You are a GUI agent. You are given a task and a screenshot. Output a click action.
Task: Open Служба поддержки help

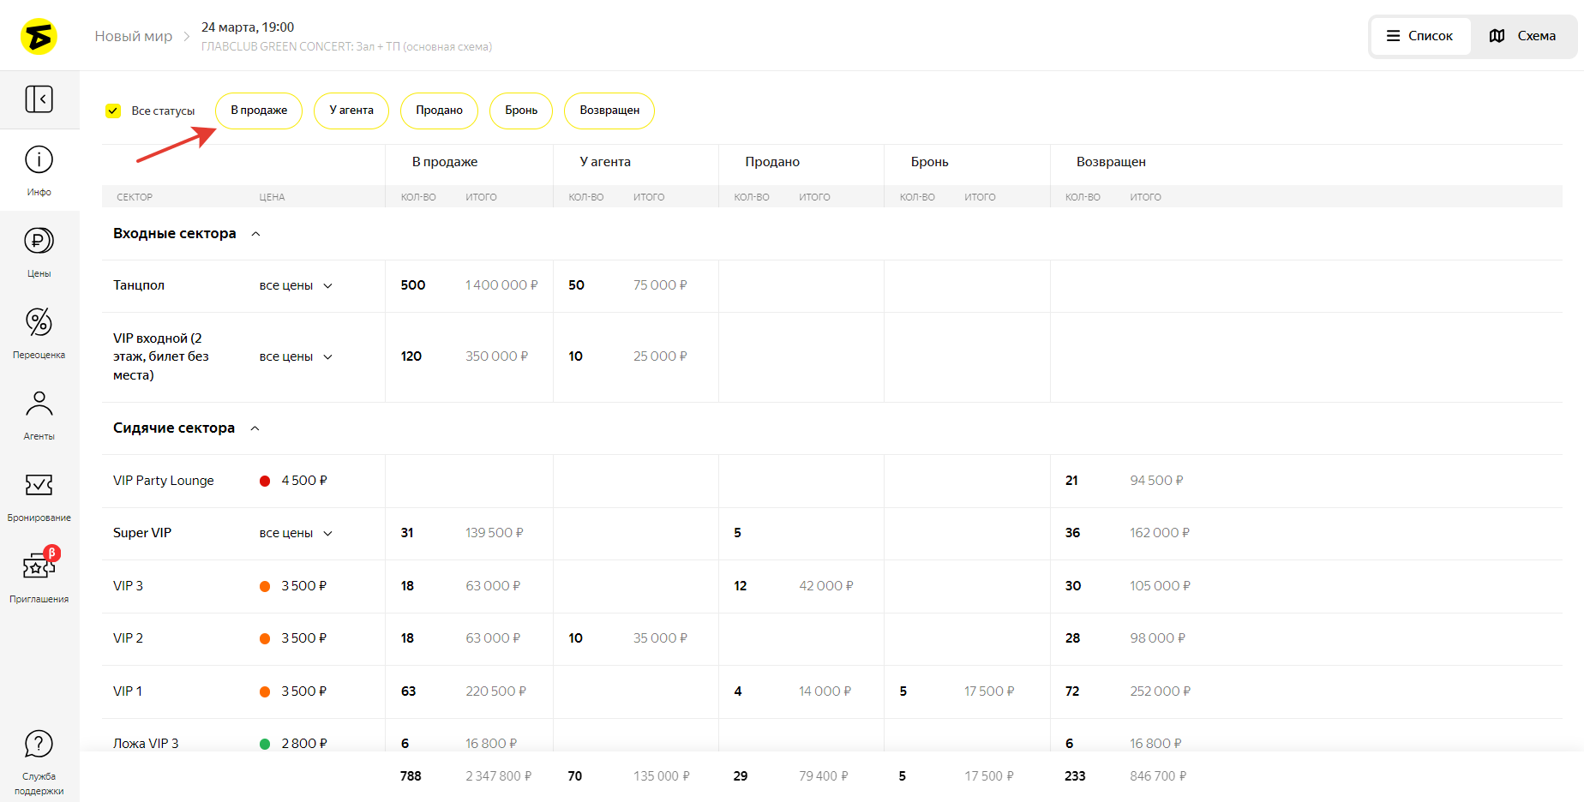(x=39, y=759)
